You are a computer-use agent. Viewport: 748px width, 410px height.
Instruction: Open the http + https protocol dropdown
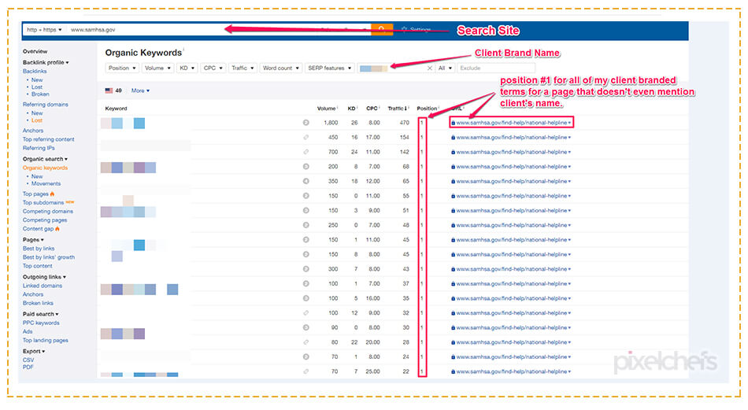pos(44,30)
